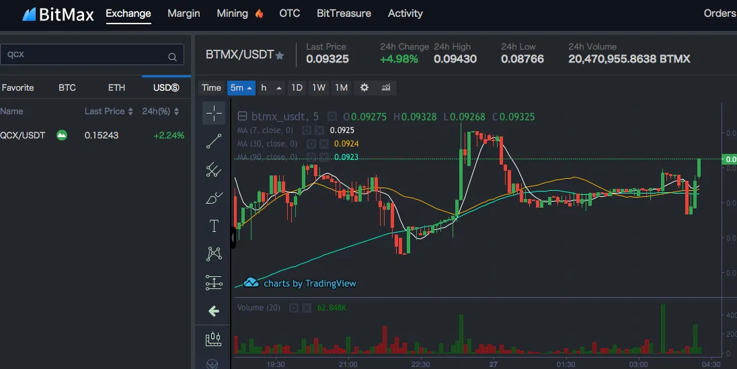The width and height of the screenshot is (737, 369).
Task: Click the Last Price value 0.09325
Action: pos(327,59)
